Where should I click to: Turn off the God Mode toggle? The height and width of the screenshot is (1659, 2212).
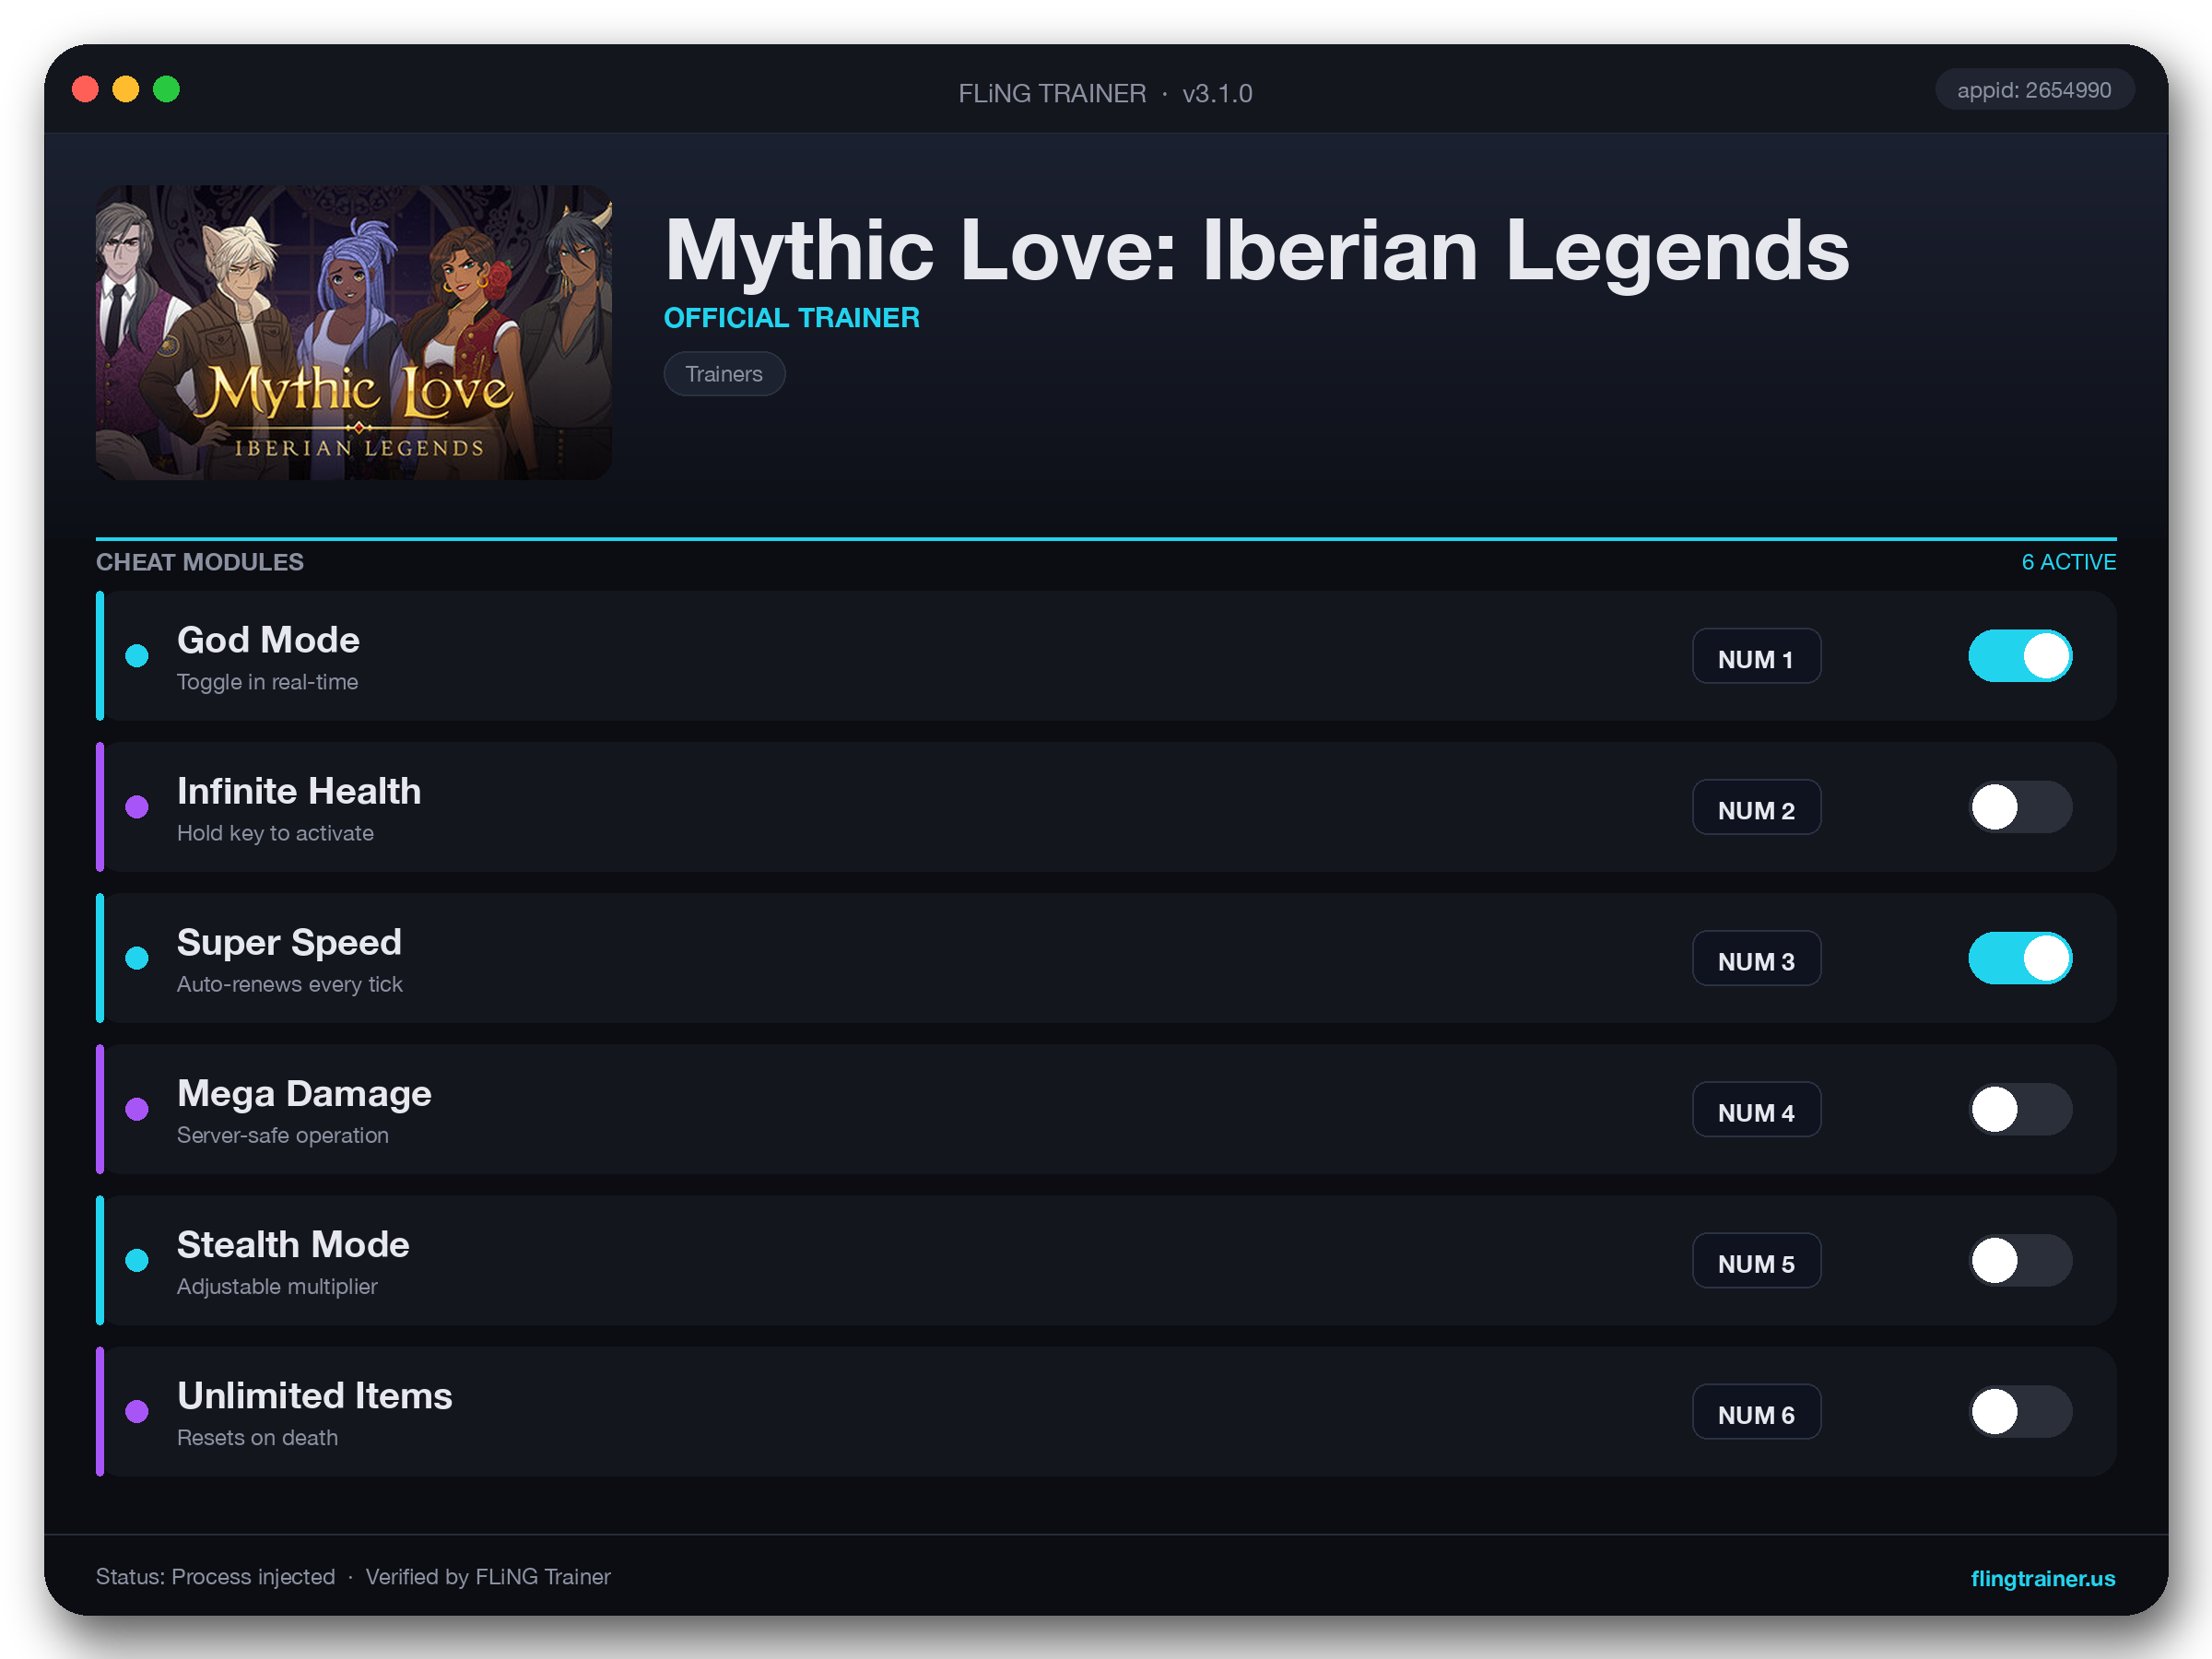2019,656
